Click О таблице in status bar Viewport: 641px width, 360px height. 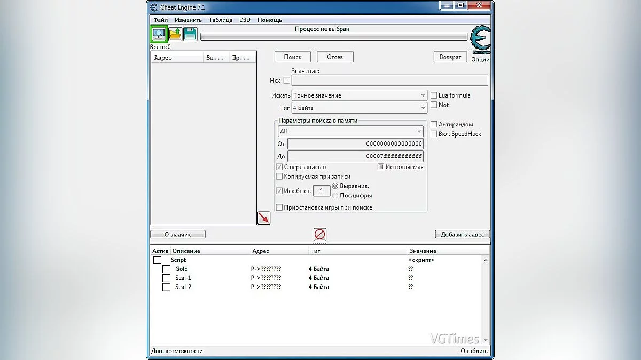(475, 351)
